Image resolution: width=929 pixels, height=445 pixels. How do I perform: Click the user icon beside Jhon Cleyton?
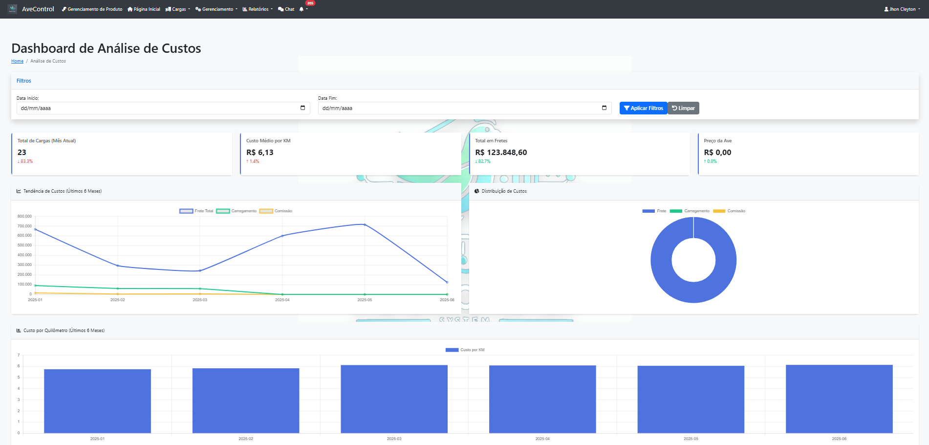(x=886, y=9)
